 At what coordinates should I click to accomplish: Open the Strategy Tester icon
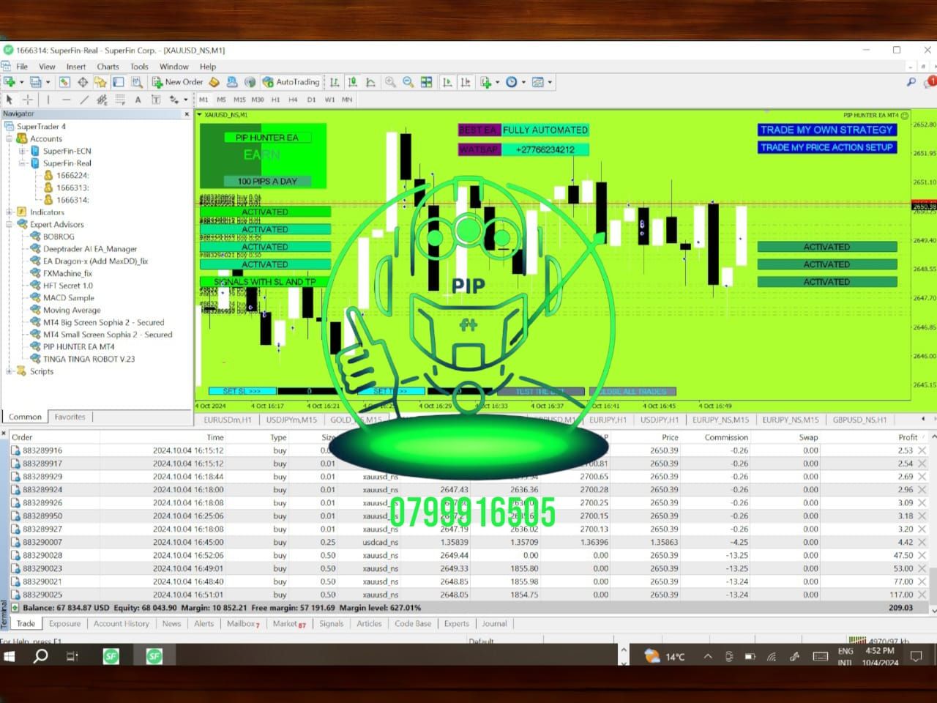(136, 82)
